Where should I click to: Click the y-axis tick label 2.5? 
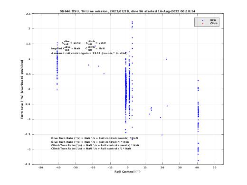[x=28, y=14]
